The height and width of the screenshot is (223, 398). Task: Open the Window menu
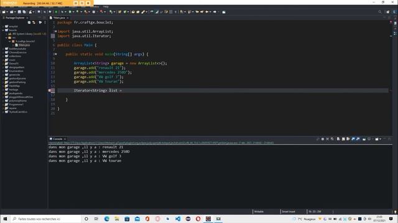coord(95,7)
